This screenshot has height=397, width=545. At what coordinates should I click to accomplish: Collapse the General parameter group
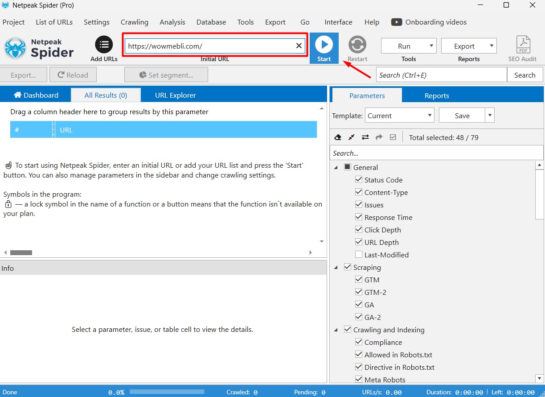[336, 167]
